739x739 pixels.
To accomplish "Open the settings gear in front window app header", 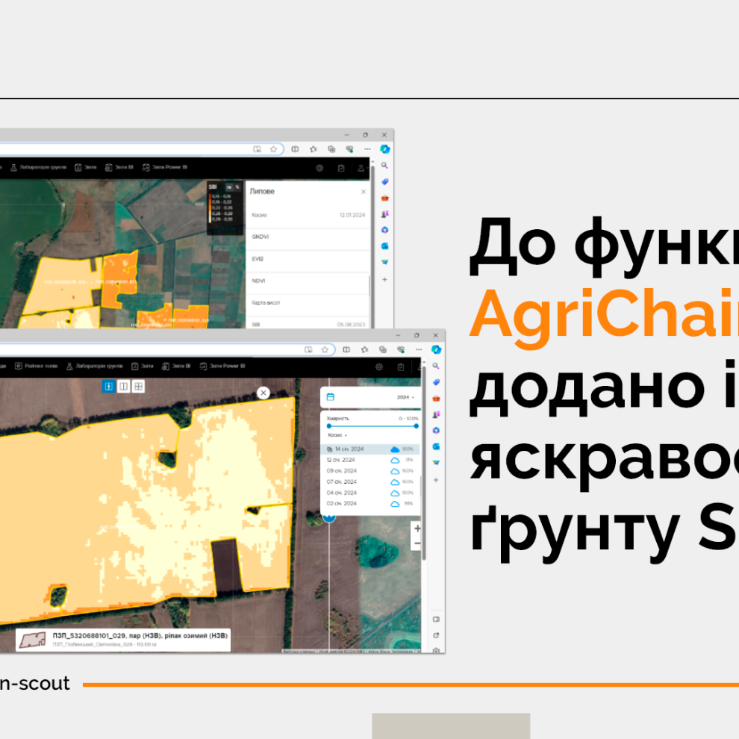I will (x=379, y=367).
